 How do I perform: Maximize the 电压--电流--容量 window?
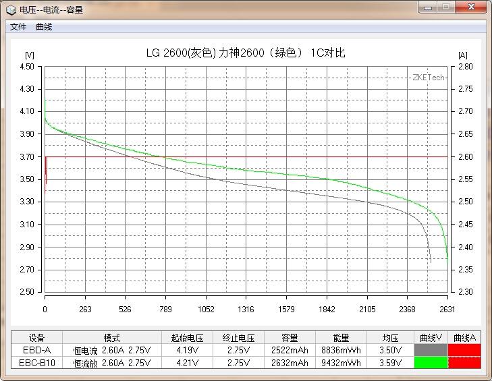(x=446, y=7)
